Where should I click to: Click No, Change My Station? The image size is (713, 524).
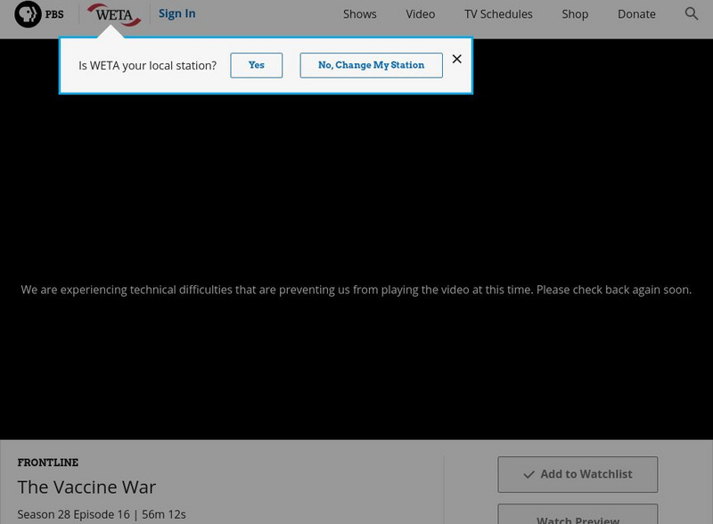371,65
